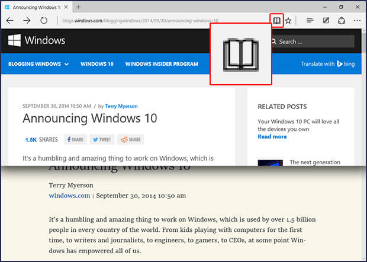Open the Share icon in toolbar
Image resolution: width=367 pixels, height=262 pixels.
click(x=342, y=21)
